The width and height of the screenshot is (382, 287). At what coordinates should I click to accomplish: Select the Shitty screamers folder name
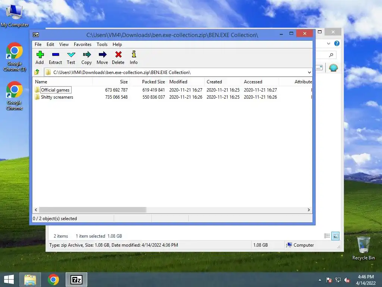pyautogui.click(x=57, y=97)
